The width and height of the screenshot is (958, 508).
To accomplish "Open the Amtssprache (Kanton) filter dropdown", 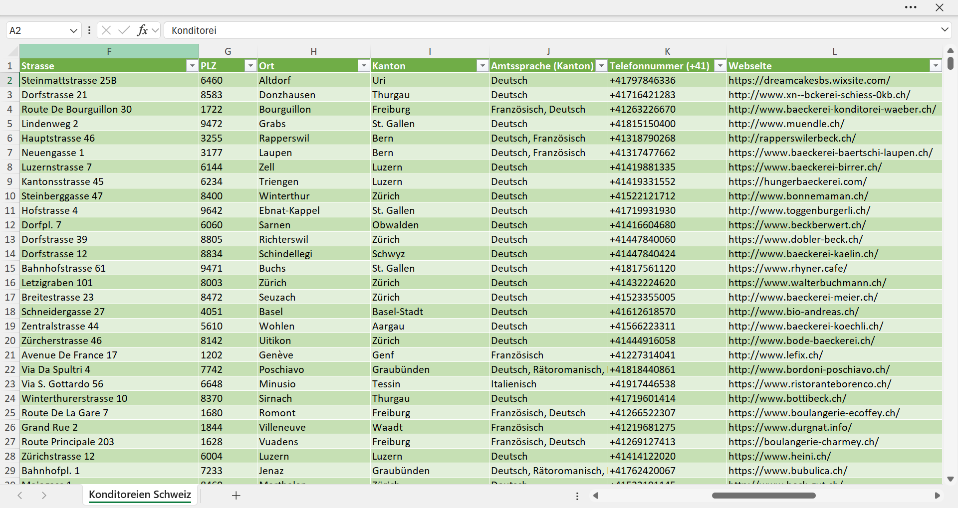I will click(601, 66).
